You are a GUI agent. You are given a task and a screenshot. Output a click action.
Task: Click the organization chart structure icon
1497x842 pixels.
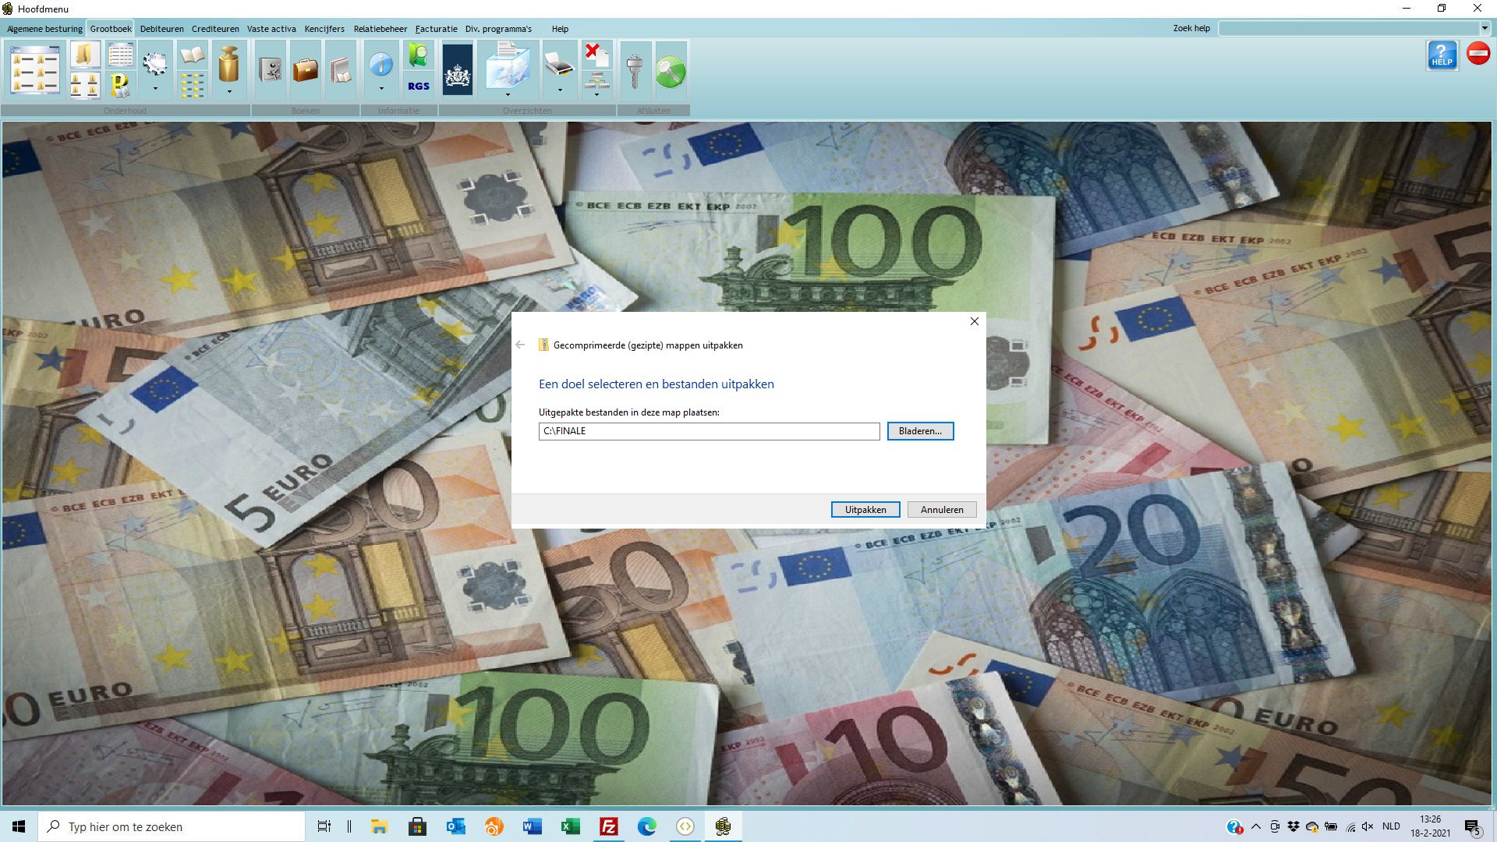pos(596,80)
